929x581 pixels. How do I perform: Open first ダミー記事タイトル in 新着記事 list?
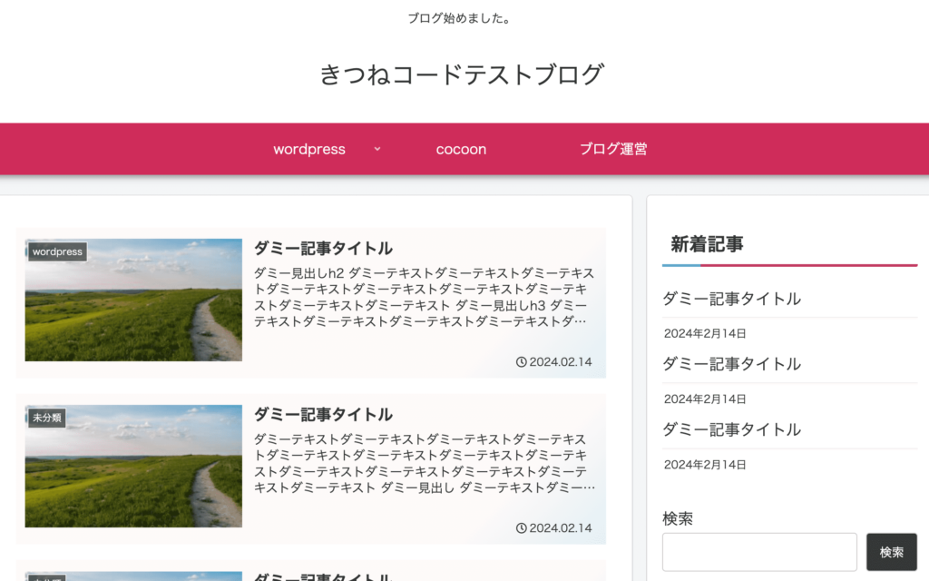732,299
